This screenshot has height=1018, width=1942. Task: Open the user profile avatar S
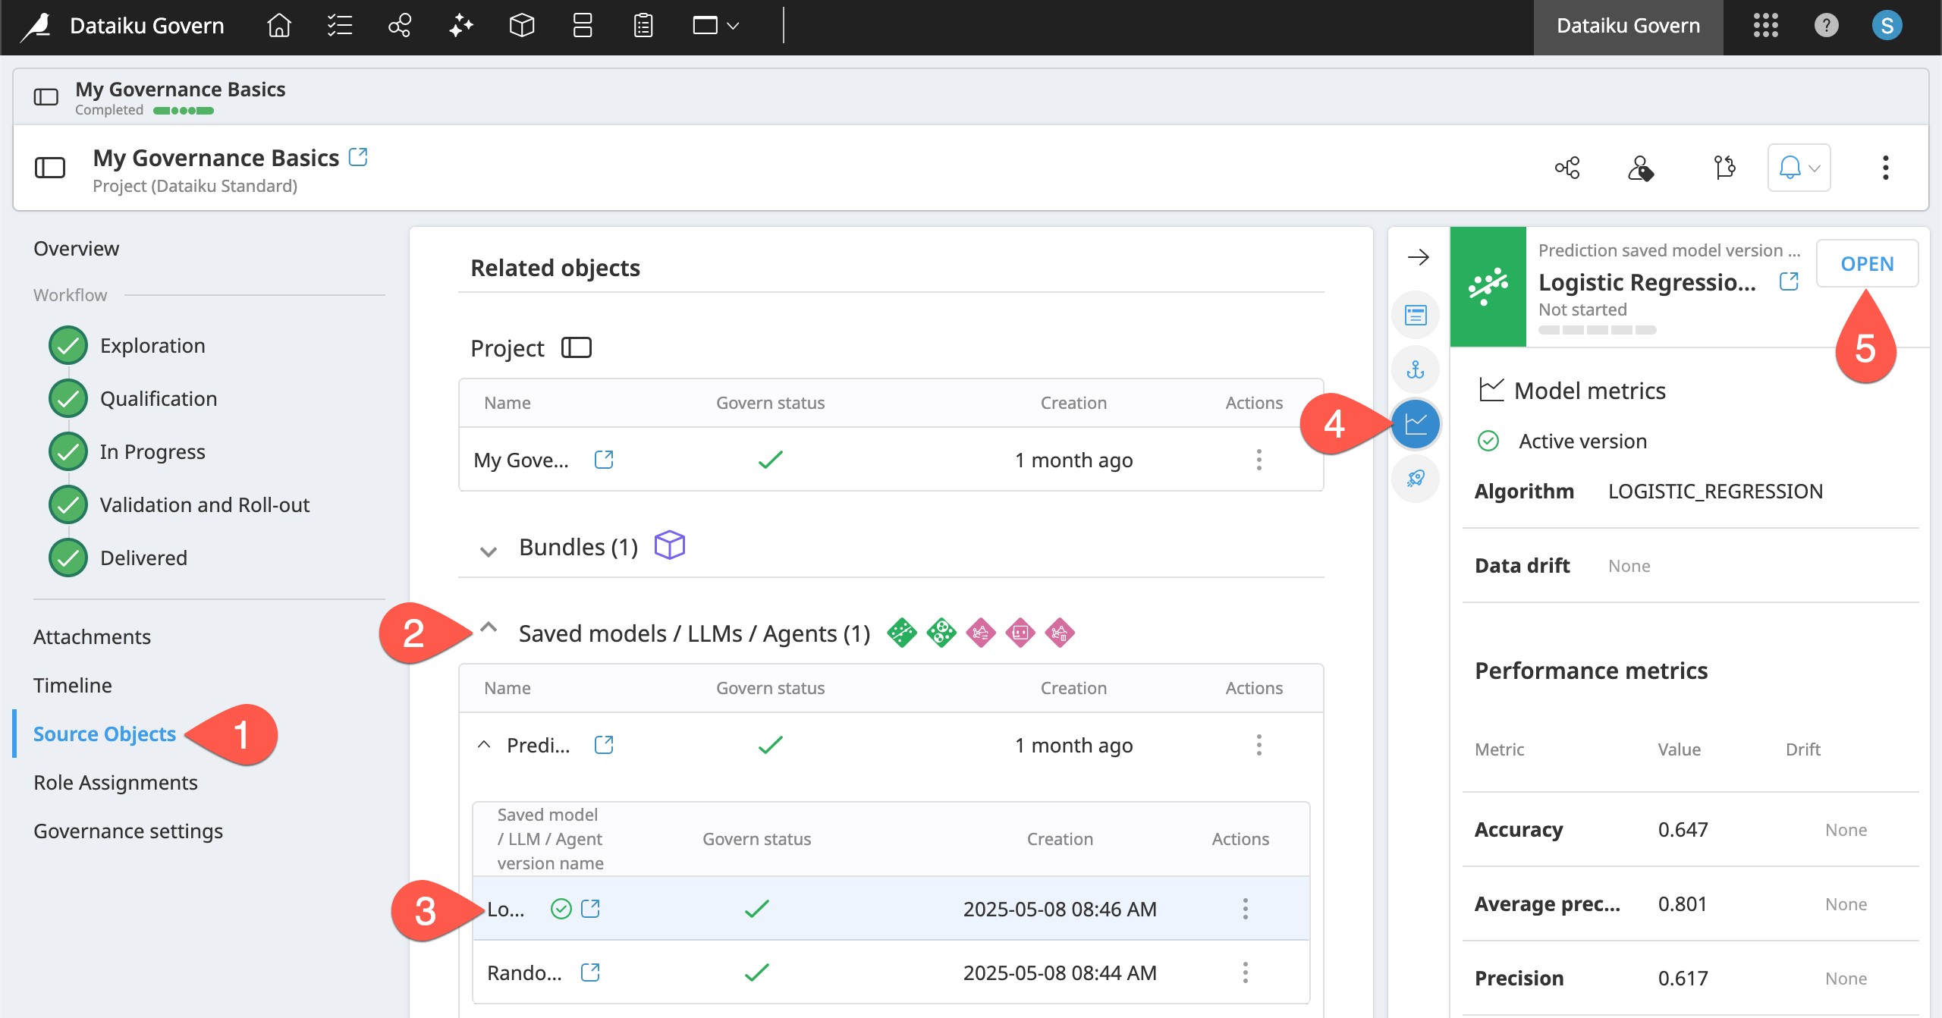tap(1887, 26)
